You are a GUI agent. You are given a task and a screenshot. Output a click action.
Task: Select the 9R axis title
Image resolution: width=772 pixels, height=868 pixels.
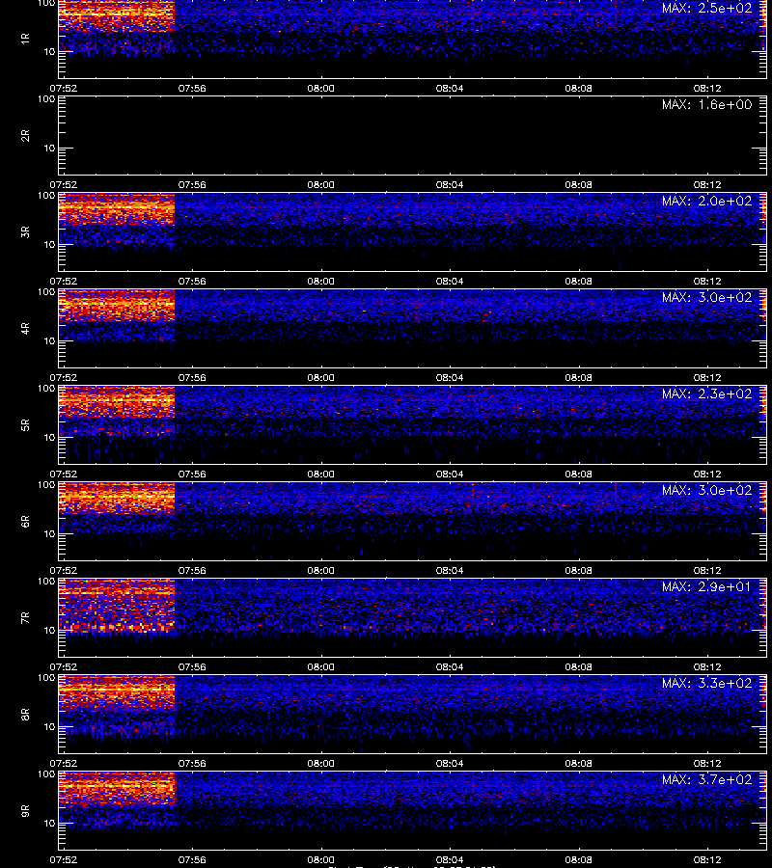click(x=25, y=811)
